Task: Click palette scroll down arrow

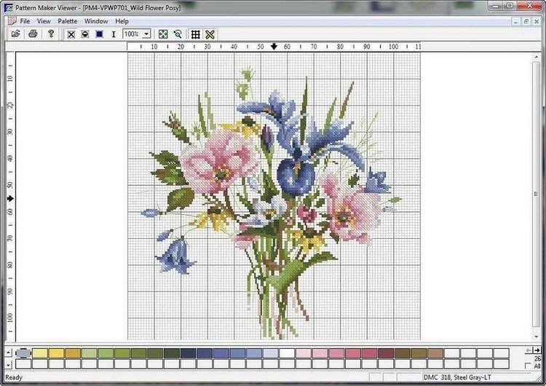Action: point(8,364)
